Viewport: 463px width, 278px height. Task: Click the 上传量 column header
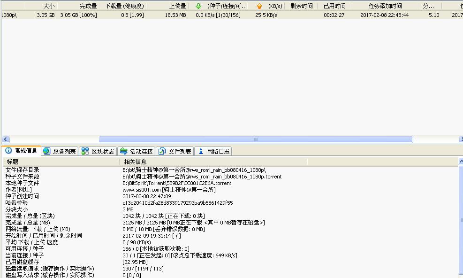tap(177, 6)
